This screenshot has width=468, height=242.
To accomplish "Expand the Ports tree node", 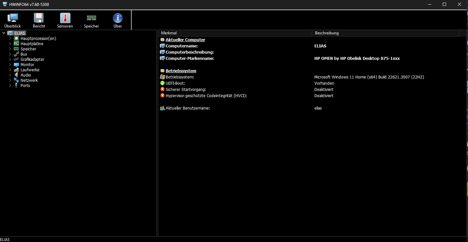I will pos(10,85).
